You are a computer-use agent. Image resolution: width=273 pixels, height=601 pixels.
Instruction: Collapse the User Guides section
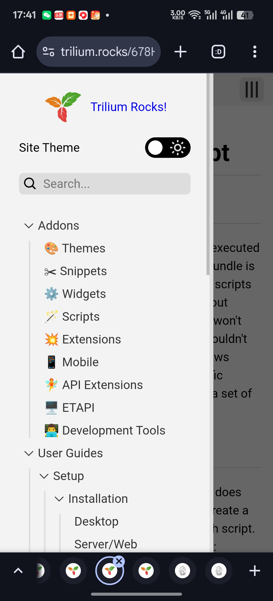pyautogui.click(x=29, y=453)
